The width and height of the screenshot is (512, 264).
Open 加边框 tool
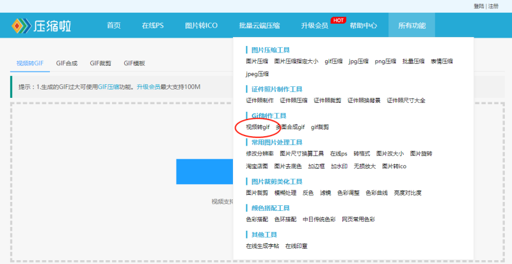click(x=316, y=166)
